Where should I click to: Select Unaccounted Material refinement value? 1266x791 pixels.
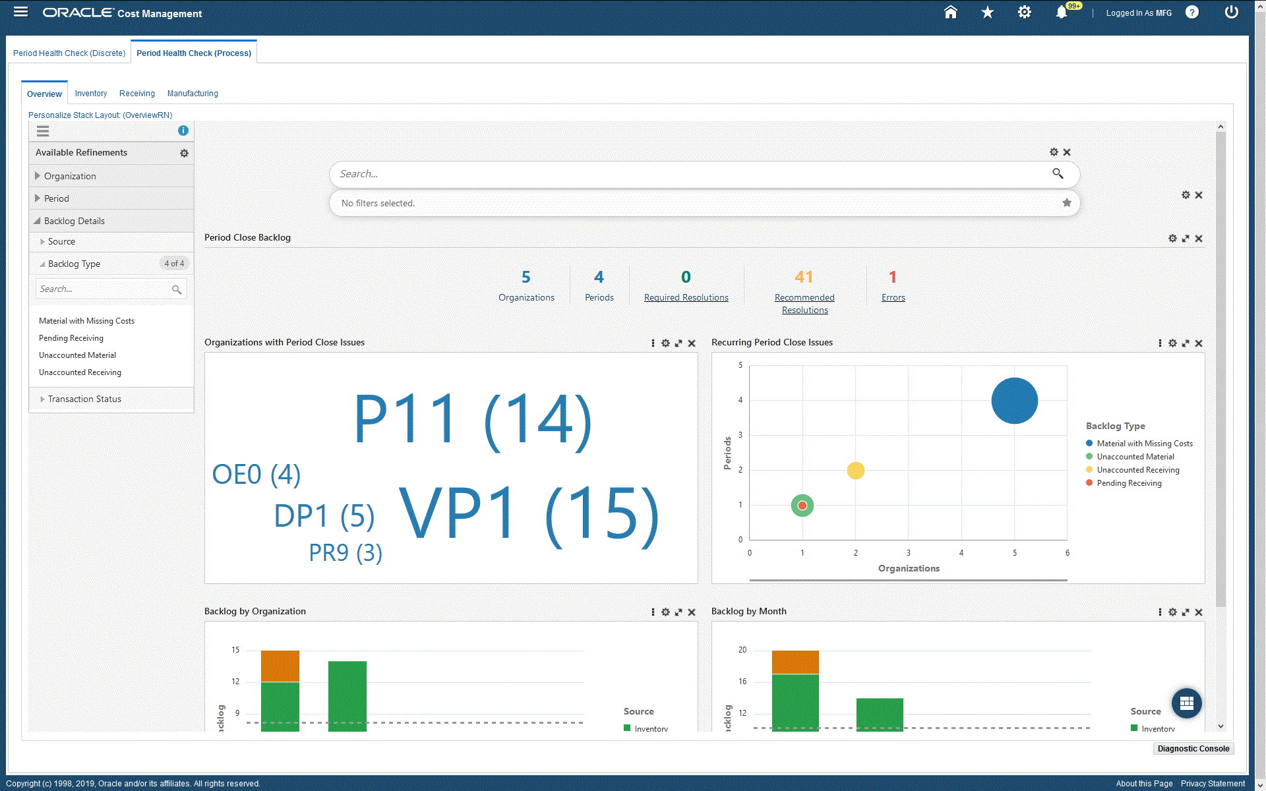77,355
